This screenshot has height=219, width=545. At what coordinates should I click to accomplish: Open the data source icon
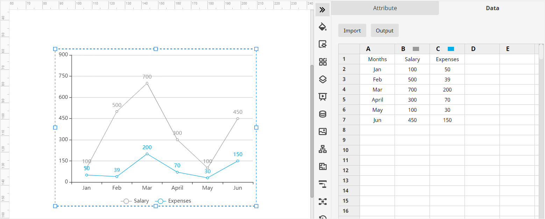[322, 114]
